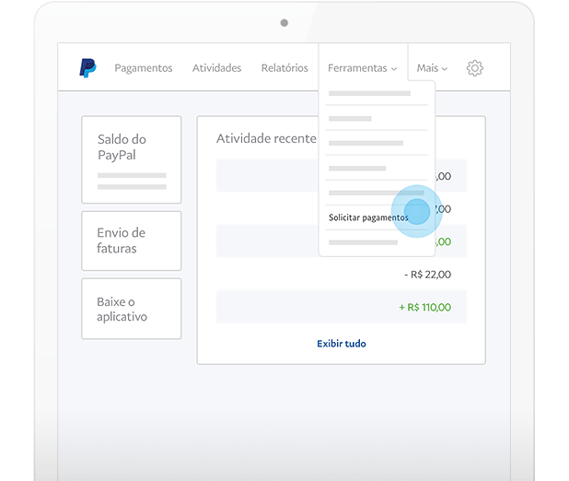
Task: Select the Baixe o aplicativo card
Action: click(131, 309)
